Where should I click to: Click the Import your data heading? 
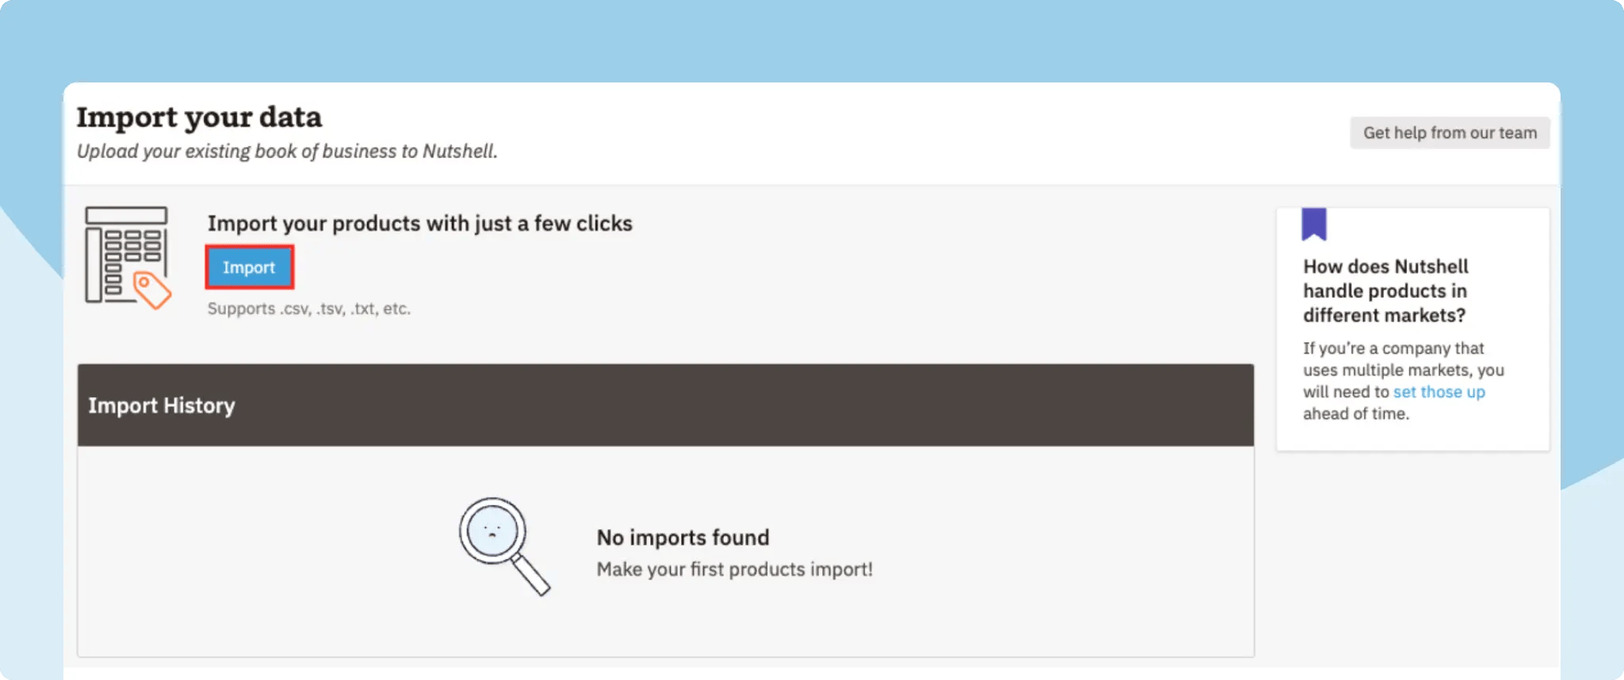(x=198, y=117)
